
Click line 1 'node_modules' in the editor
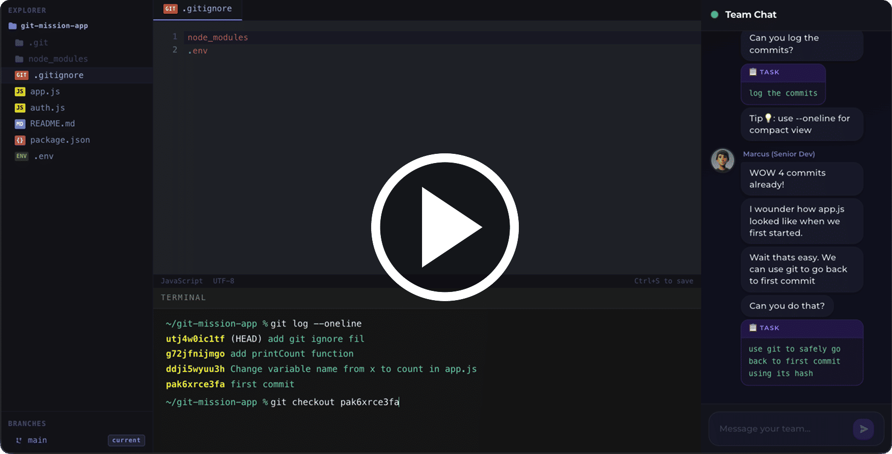(x=218, y=37)
